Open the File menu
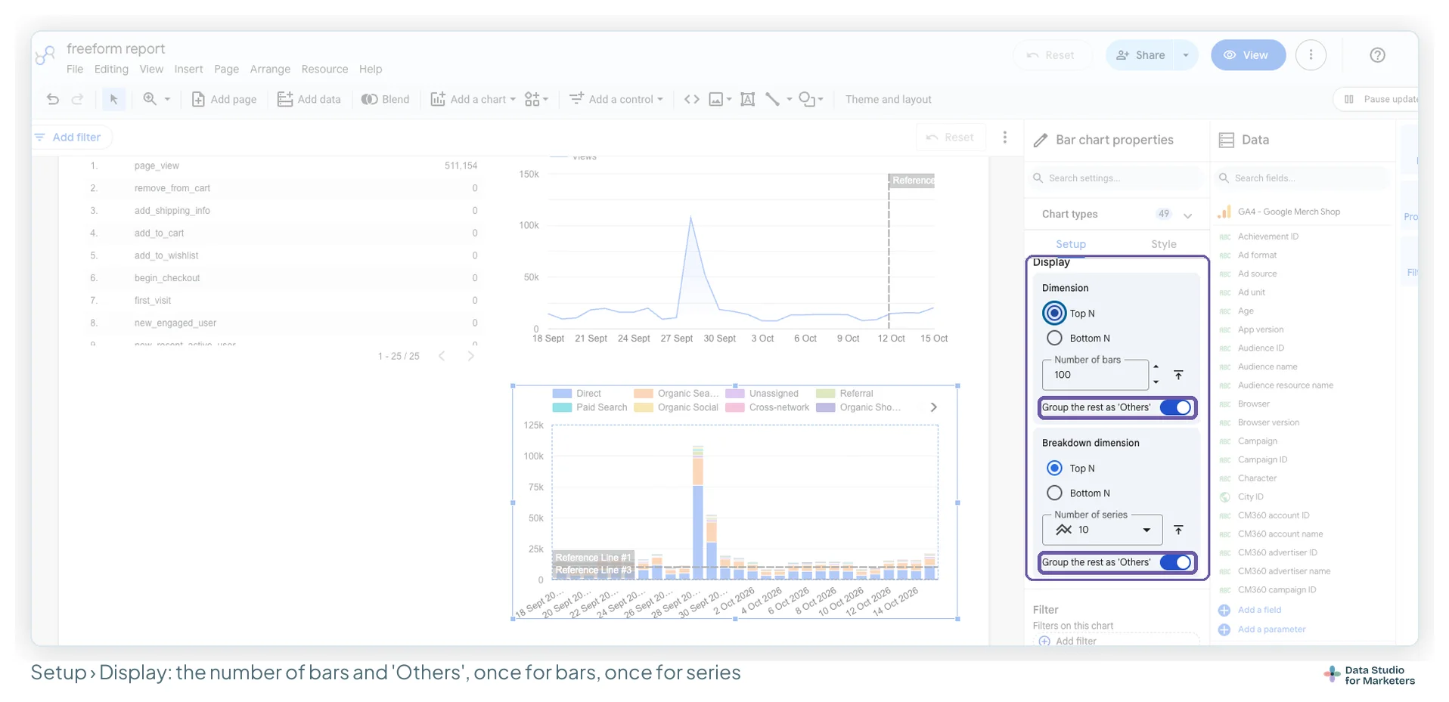1449x702 pixels. pyautogui.click(x=75, y=69)
